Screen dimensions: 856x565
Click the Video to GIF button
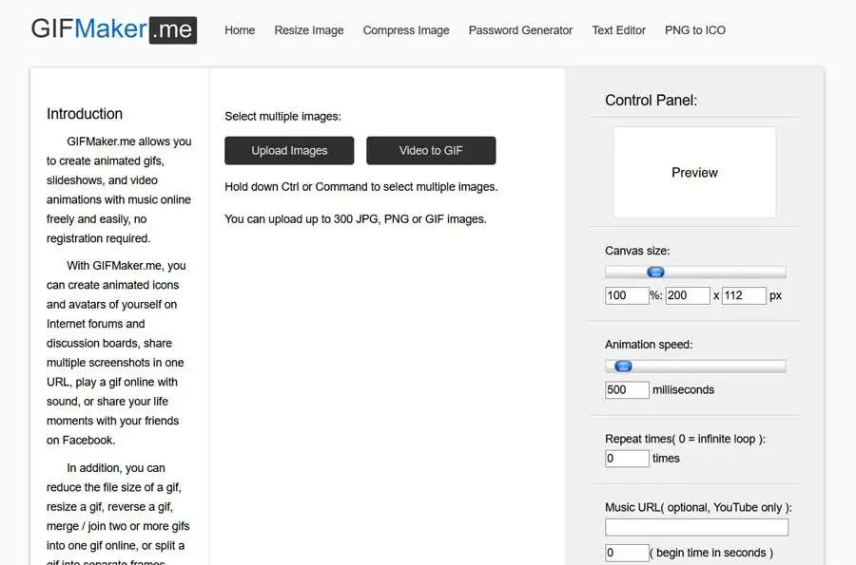pyautogui.click(x=431, y=150)
